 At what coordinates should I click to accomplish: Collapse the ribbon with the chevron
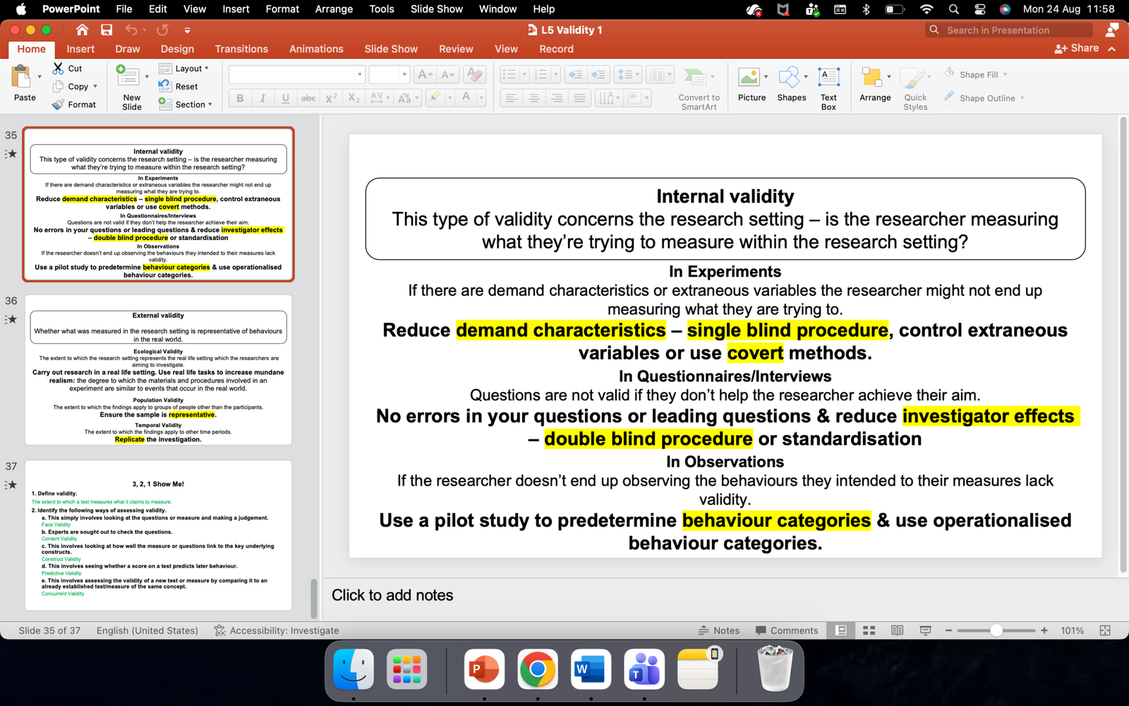1112,49
